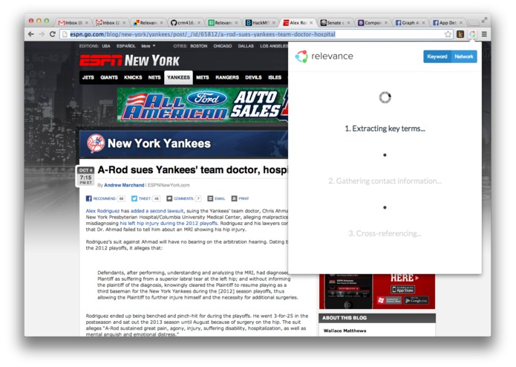Open the Chrome hamburger menu

(484, 34)
